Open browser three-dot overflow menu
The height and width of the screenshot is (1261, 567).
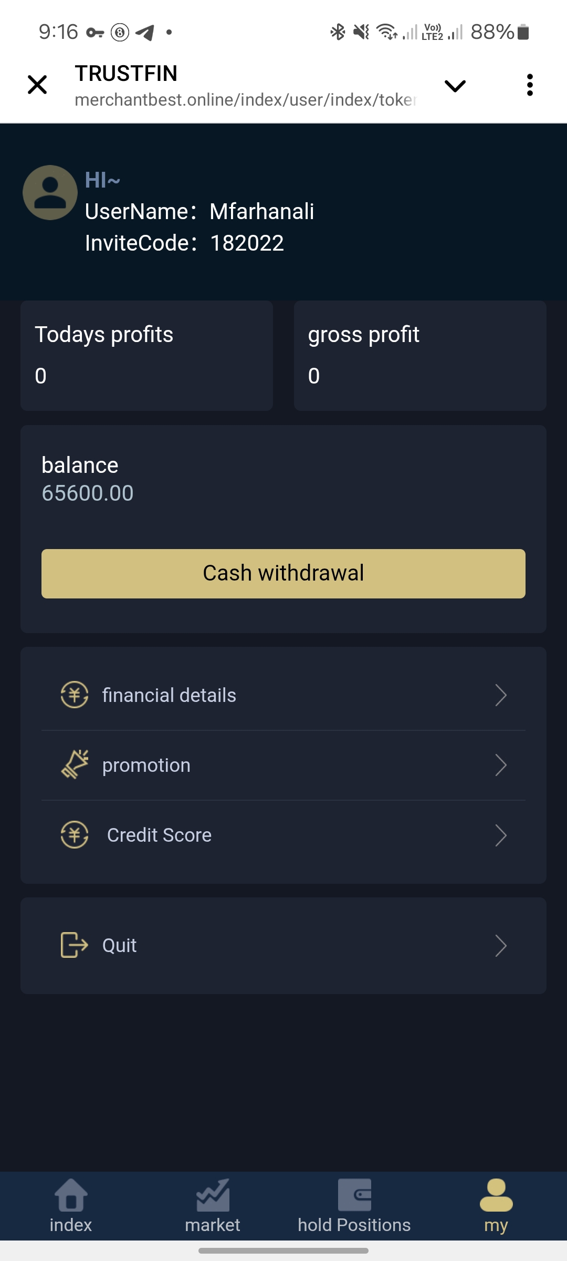point(530,85)
